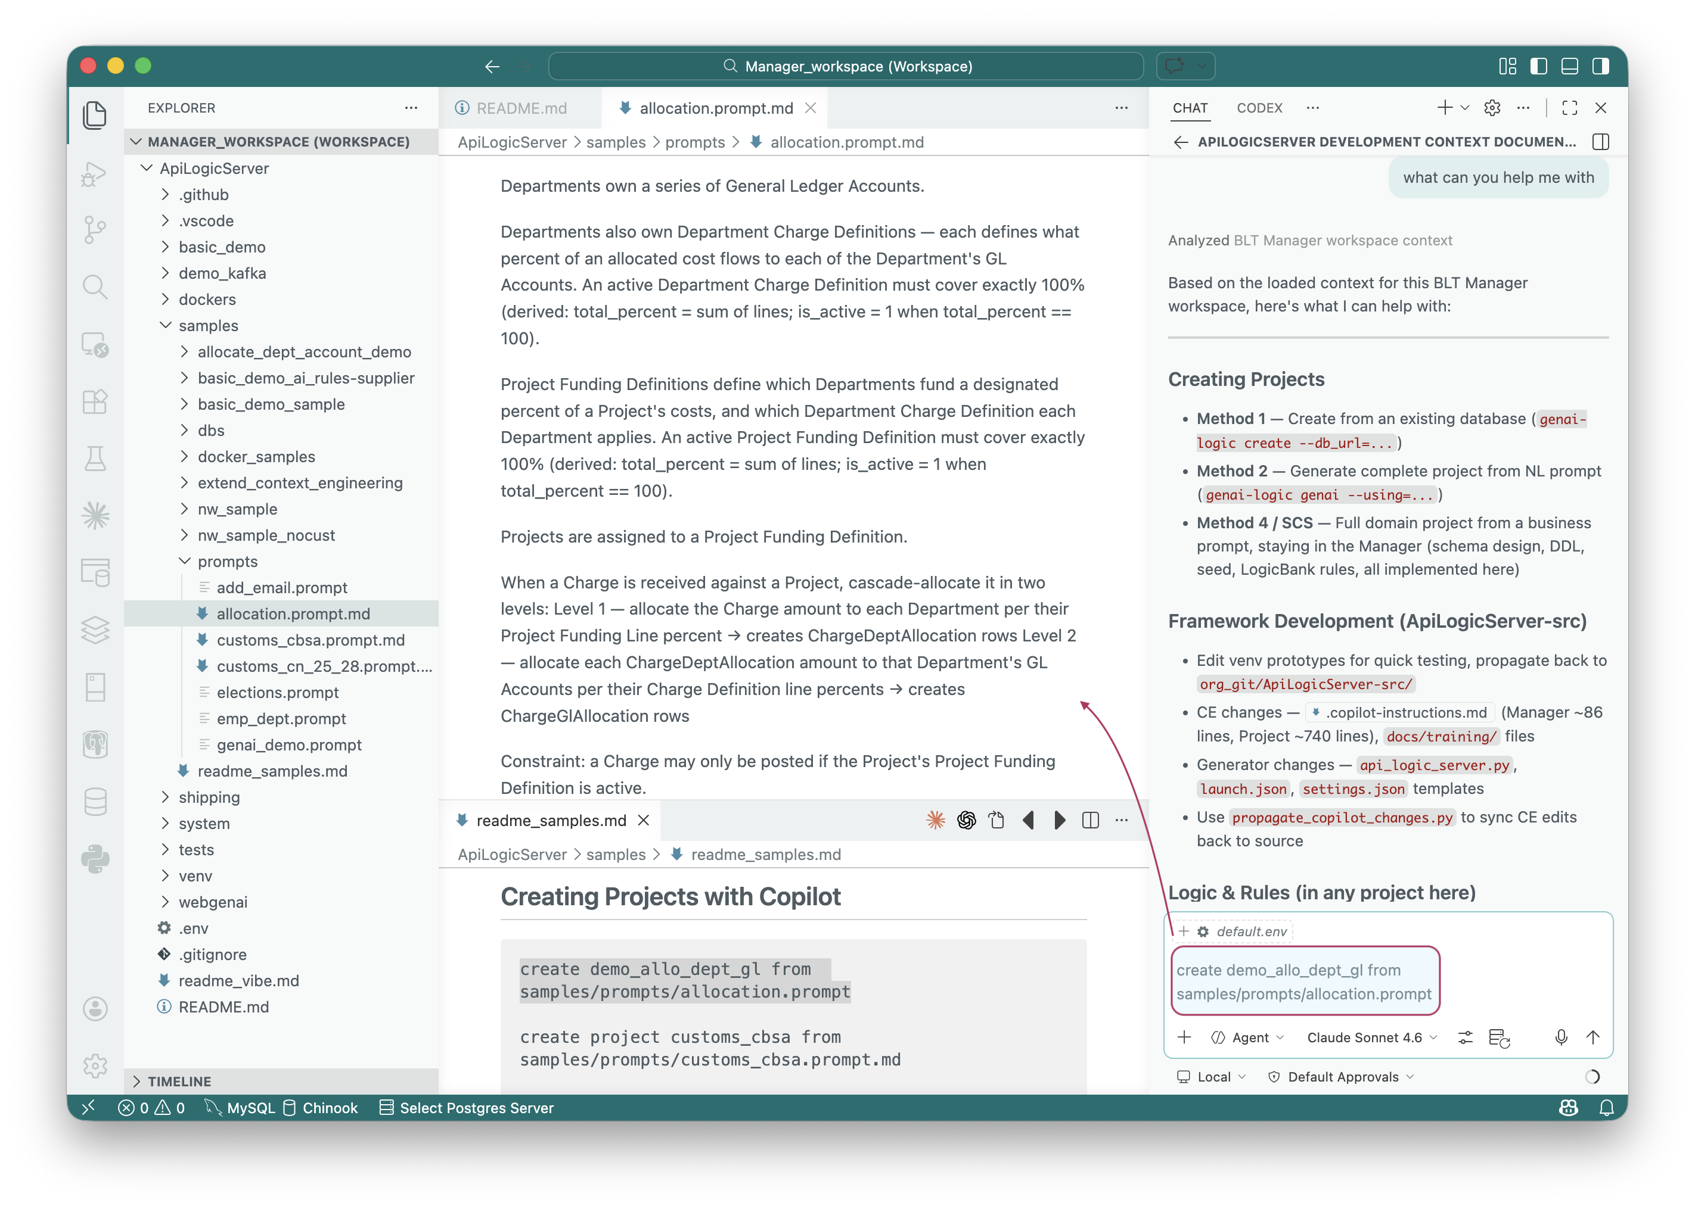Open Run and Debug view
Screen dimensions: 1695x1209
[x=95, y=173]
